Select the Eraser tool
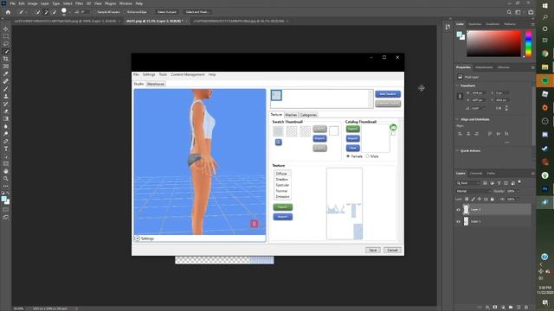Viewport: 554px width, 311px height. pyautogui.click(x=6, y=111)
